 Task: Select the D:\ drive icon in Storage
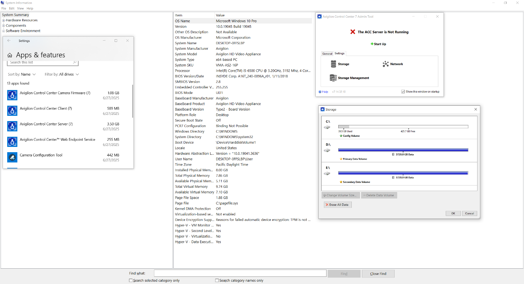[x=327, y=151]
